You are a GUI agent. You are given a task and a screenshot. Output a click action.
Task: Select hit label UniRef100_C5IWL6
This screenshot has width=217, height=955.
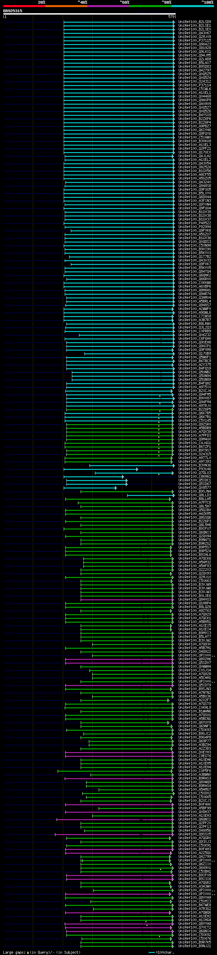[195, 89]
